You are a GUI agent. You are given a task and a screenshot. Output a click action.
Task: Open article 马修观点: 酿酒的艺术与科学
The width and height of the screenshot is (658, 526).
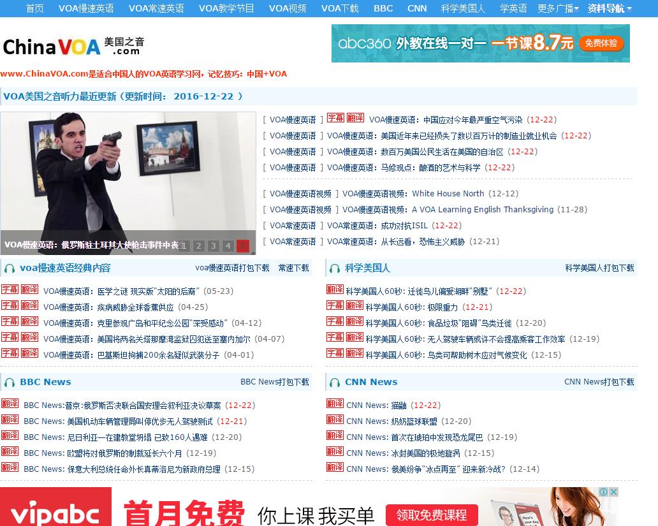[404, 168]
